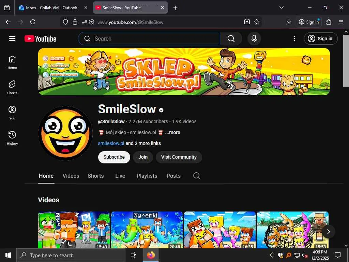Open Firefox View icon
Image resolution: width=349 pixels, height=262 pixels.
pos(7,8)
